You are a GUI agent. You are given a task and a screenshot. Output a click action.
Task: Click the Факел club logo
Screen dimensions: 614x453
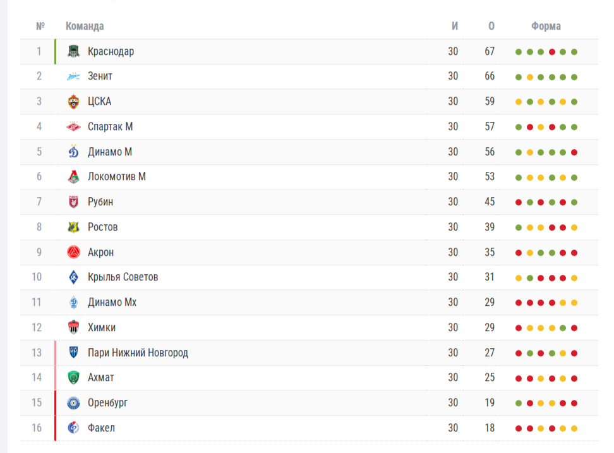tap(74, 428)
